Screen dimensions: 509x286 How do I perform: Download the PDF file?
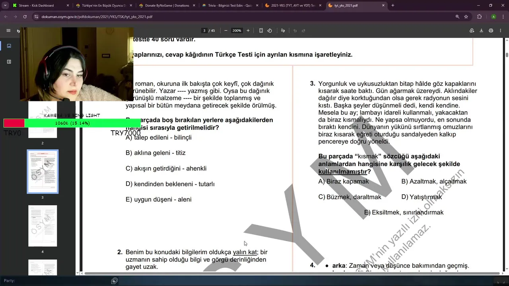481,31
